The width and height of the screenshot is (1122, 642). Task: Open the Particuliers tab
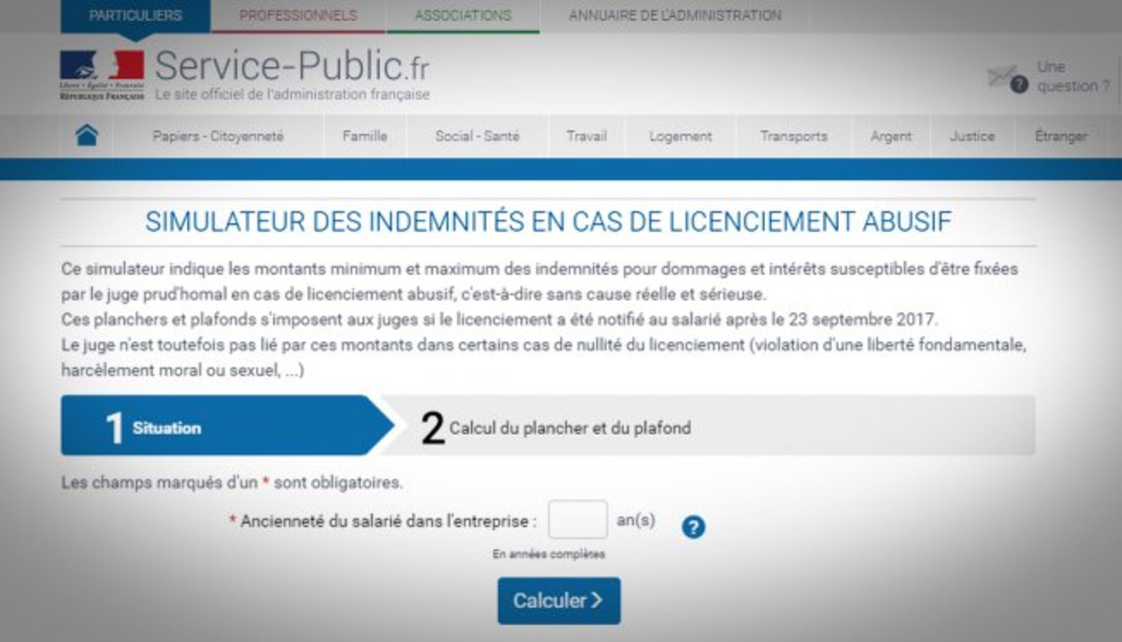click(x=135, y=16)
